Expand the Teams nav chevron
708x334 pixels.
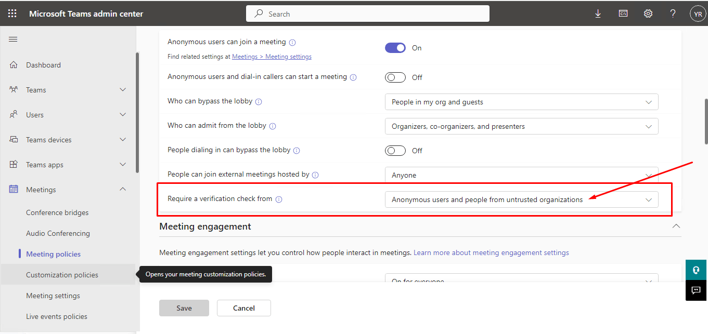[123, 90]
